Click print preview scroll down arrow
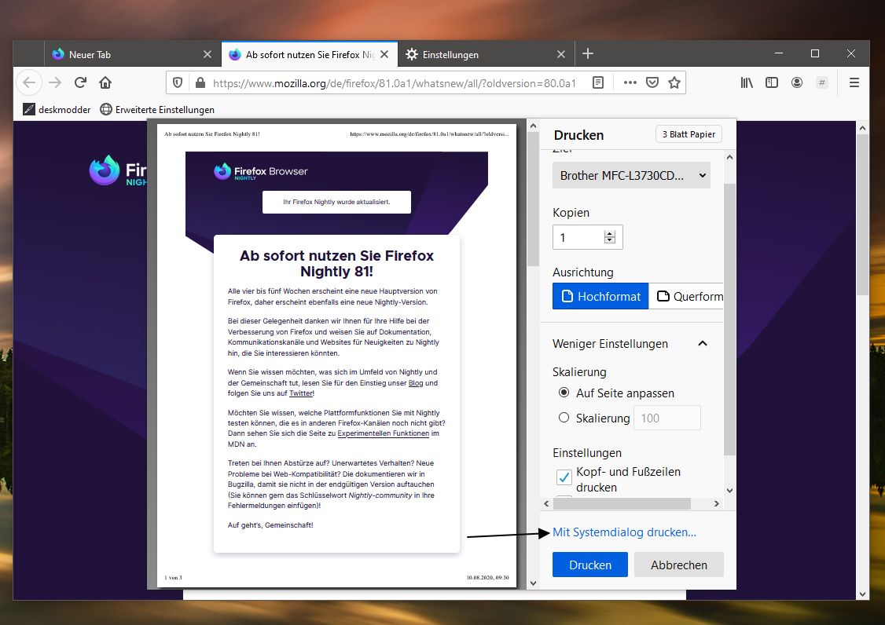The height and width of the screenshot is (625, 885). click(x=534, y=583)
